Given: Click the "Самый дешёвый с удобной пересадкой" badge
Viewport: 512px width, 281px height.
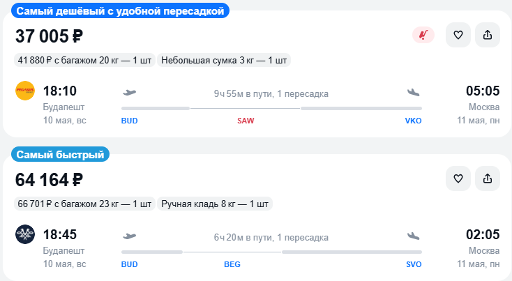Looking at the screenshot, I should click(120, 11).
